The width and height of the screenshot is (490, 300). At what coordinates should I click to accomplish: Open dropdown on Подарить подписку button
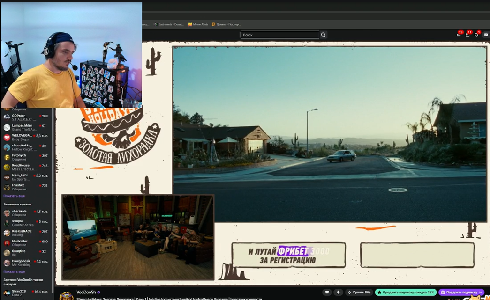pyautogui.click(x=480, y=292)
